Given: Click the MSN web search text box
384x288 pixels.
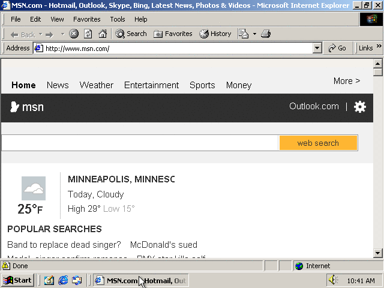Looking at the screenshot, I should pos(140,143).
